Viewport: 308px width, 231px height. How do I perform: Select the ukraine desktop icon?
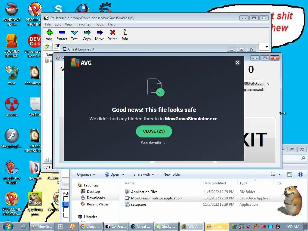12,107
